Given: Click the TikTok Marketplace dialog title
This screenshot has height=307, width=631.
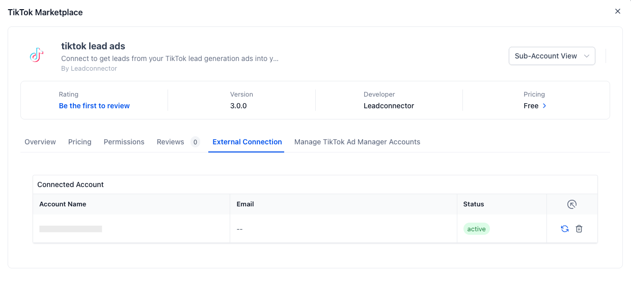Looking at the screenshot, I should click(x=45, y=12).
